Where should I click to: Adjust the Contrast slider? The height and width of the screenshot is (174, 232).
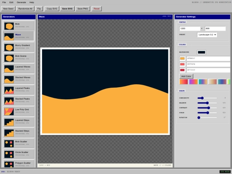(x=207, y=108)
